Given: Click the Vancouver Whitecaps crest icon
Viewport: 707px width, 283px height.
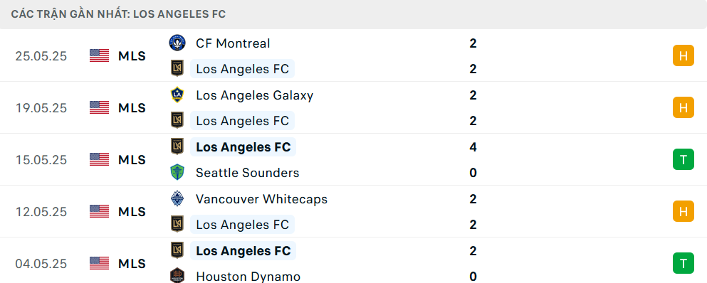Looking at the screenshot, I should pyautogui.click(x=177, y=198).
